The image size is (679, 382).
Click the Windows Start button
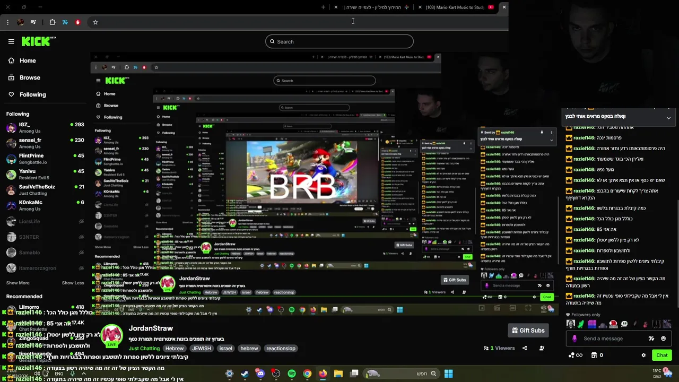(x=448, y=374)
